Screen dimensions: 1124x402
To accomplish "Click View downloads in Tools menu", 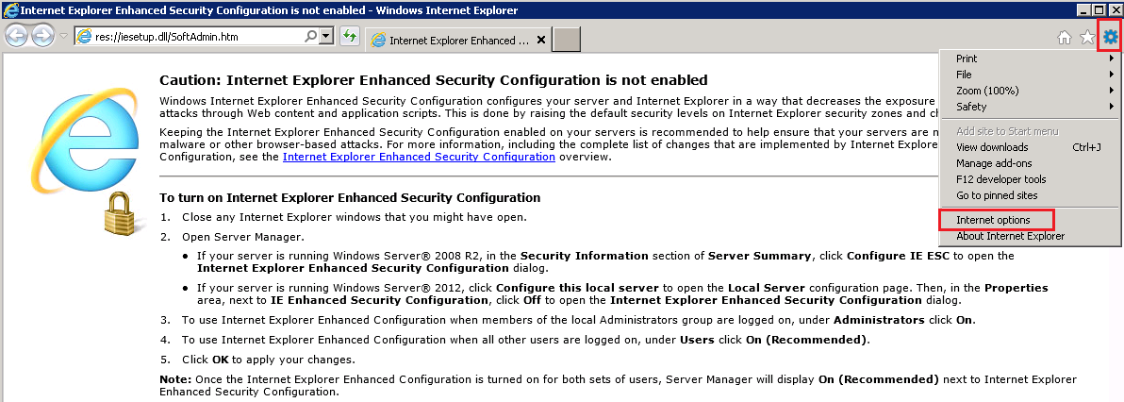I will click(992, 147).
